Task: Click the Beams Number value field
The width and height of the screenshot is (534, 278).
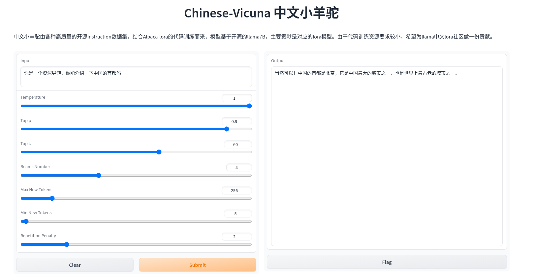Action: [239, 167]
